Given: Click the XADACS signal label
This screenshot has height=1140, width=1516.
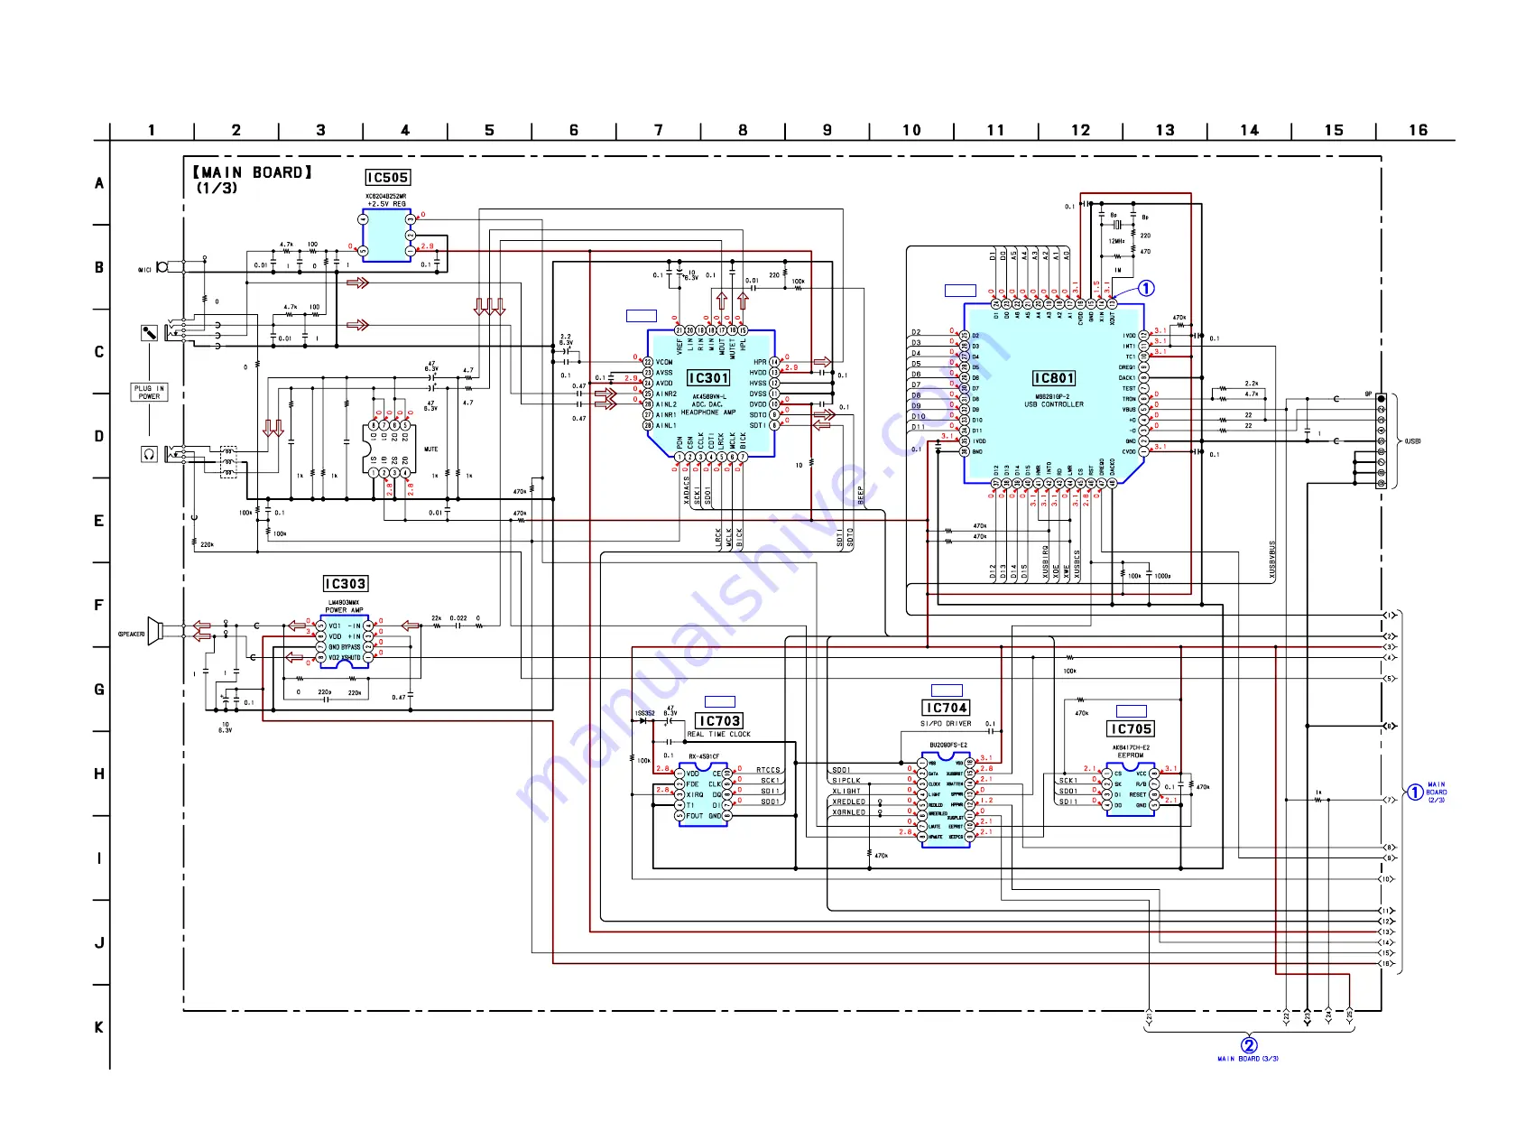Looking at the screenshot, I should click(x=687, y=491).
